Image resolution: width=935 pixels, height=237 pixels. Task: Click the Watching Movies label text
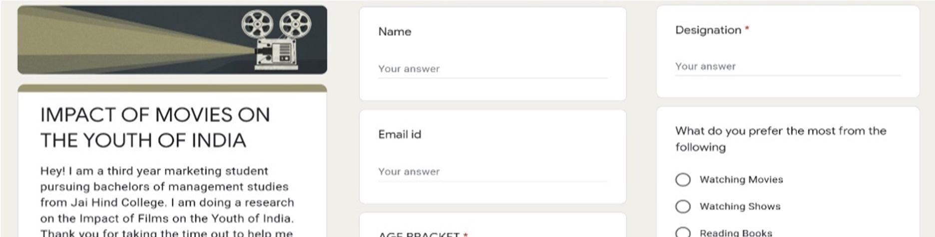(x=741, y=180)
